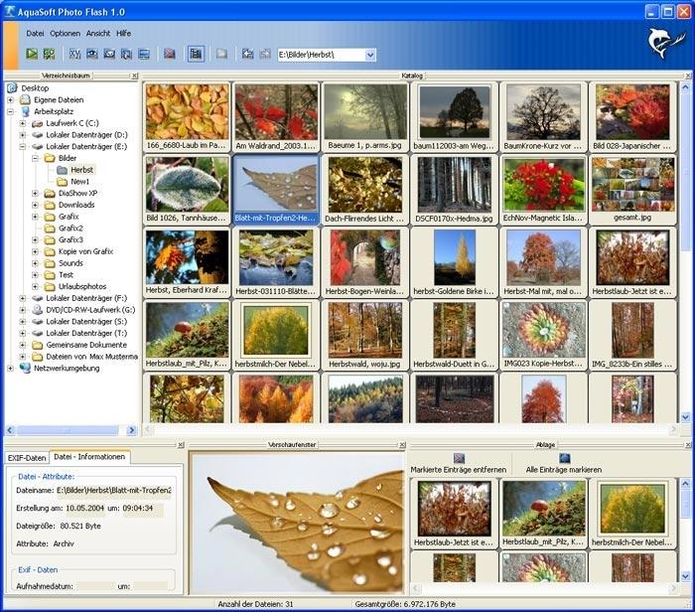Screen dimensions: 695x612
Task: Click the green play arrow toolbar icon
Action: tap(32, 54)
